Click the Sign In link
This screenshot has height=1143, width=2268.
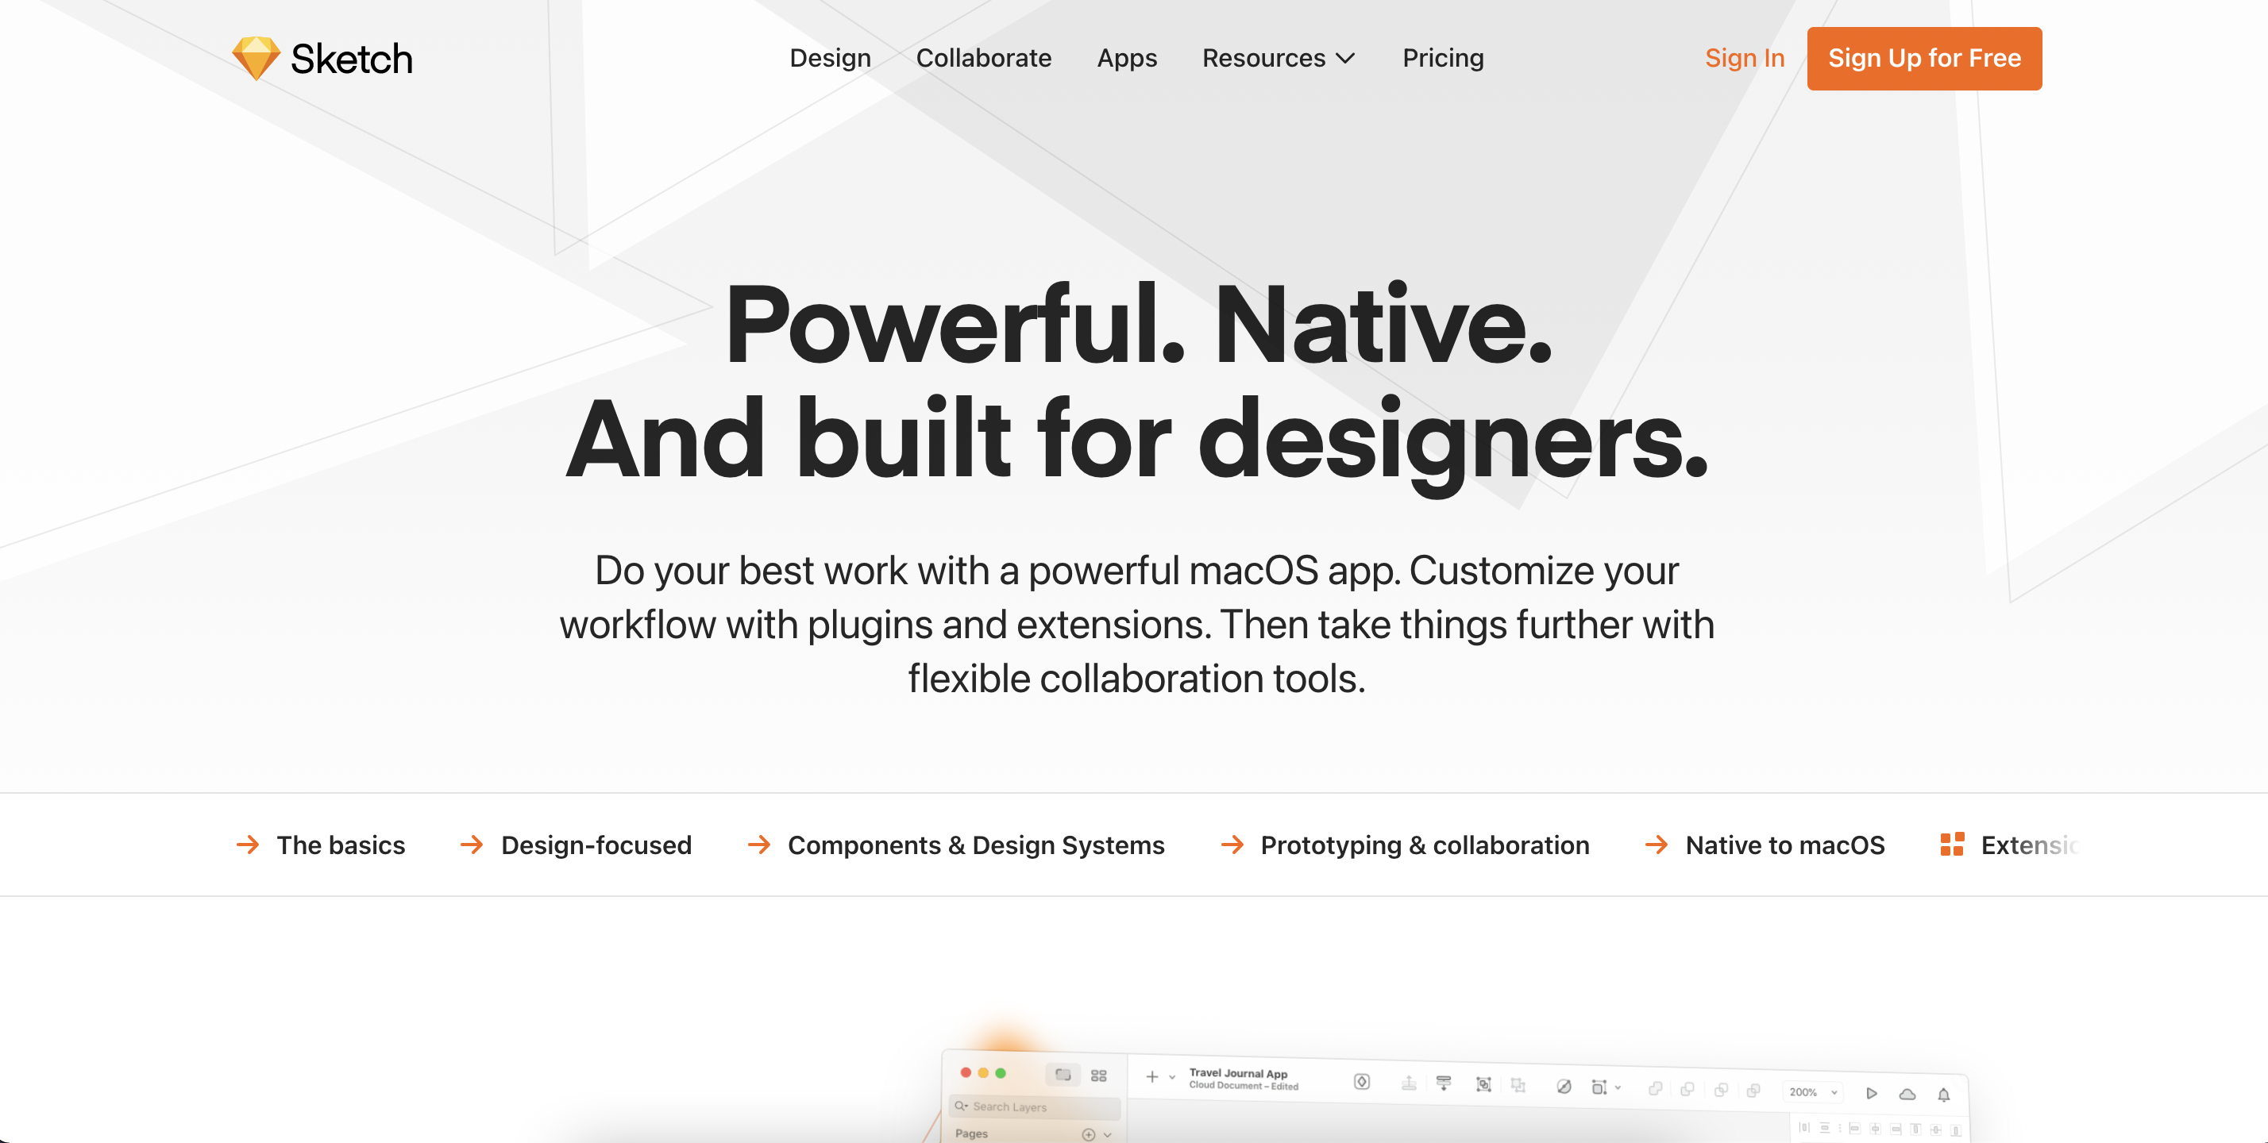tap(1744, 58)
